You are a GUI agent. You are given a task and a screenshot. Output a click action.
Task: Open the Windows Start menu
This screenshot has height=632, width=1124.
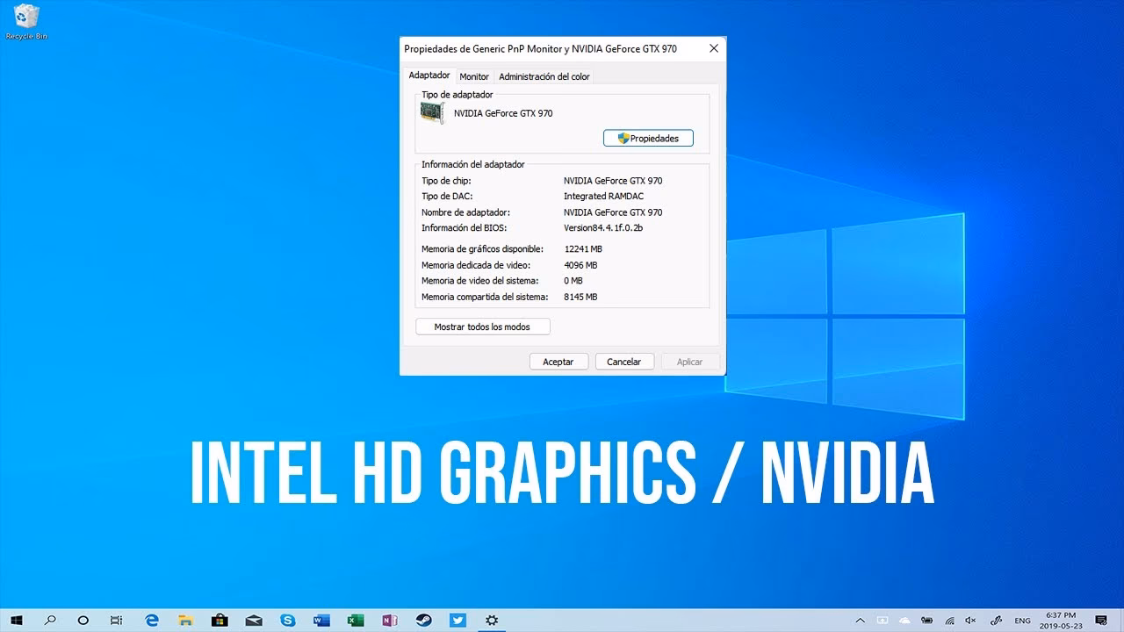(17, 620)
